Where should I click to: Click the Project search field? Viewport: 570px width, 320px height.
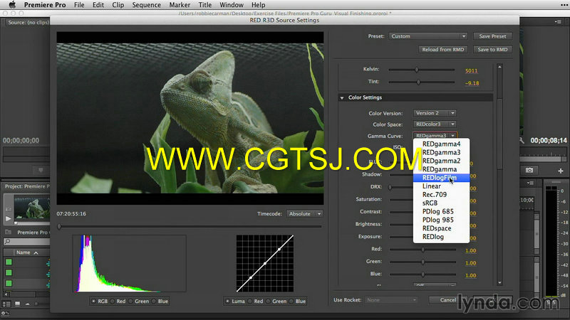(26, 242)
